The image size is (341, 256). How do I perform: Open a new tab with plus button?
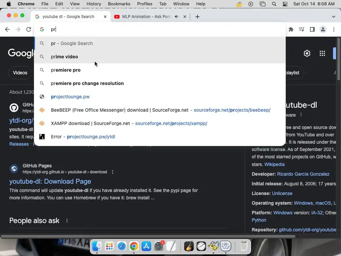click(x=197, y=17)
